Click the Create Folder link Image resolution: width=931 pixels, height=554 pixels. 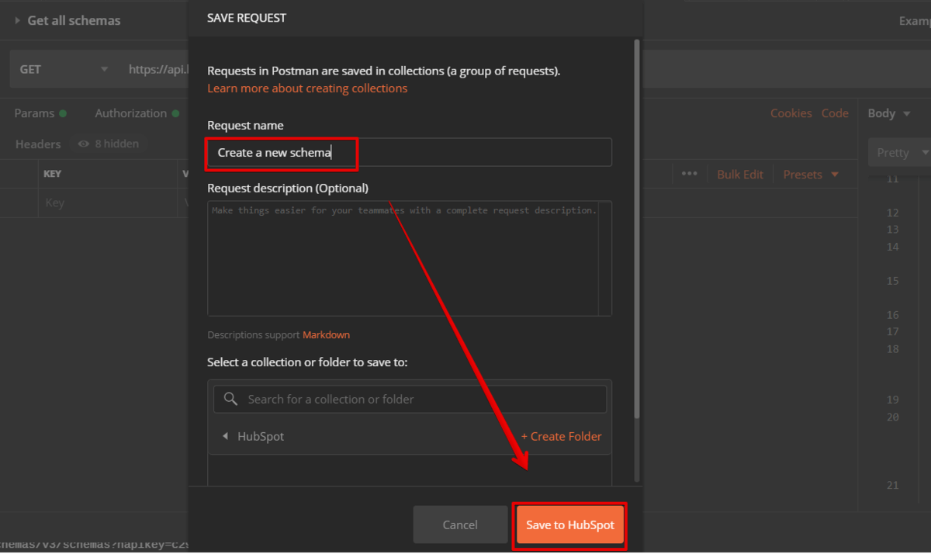click(x=561, y=436)
